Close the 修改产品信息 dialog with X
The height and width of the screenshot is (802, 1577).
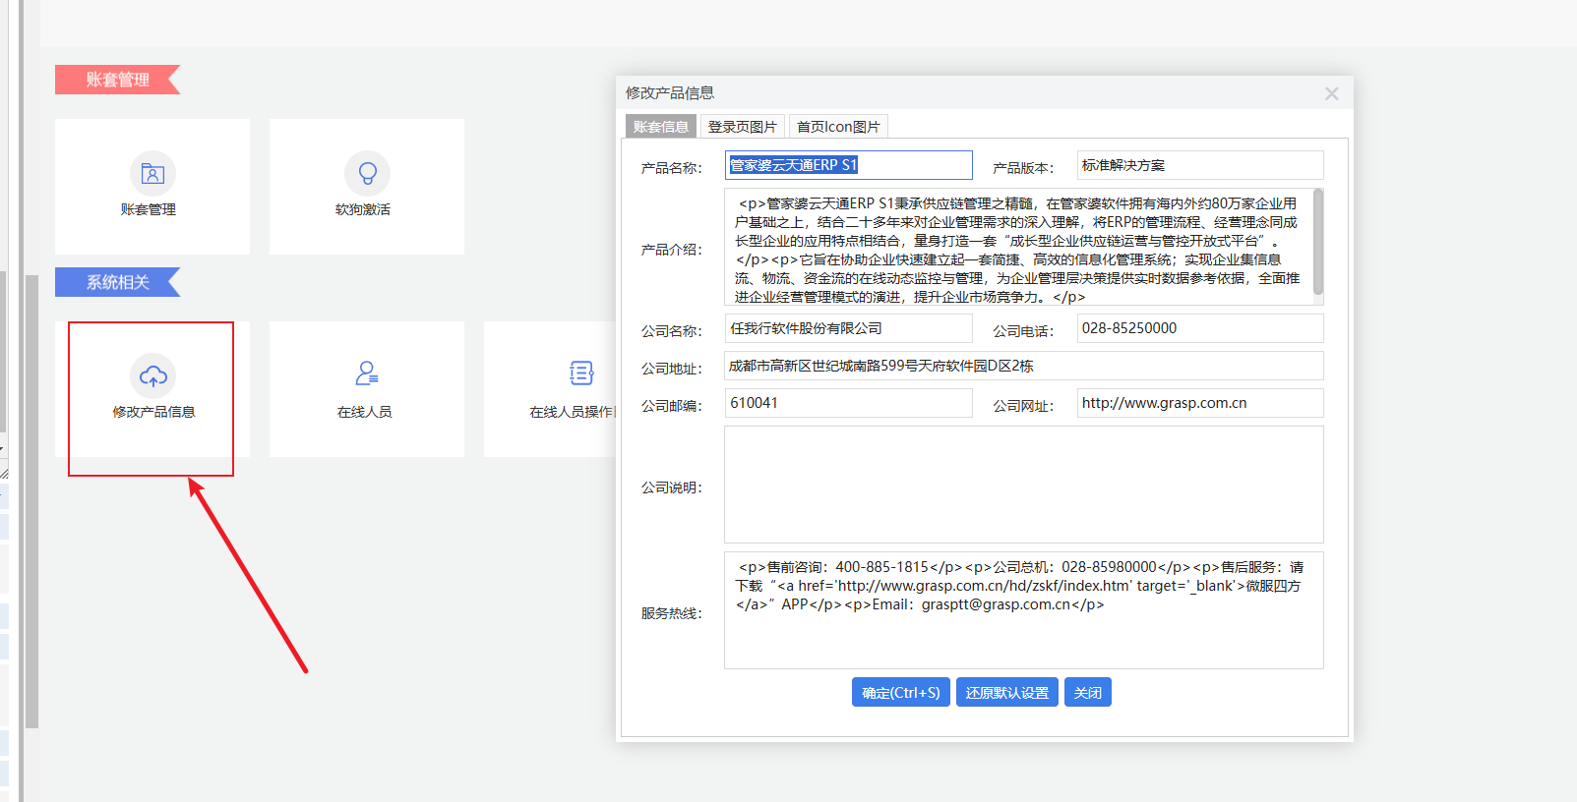1332,93
